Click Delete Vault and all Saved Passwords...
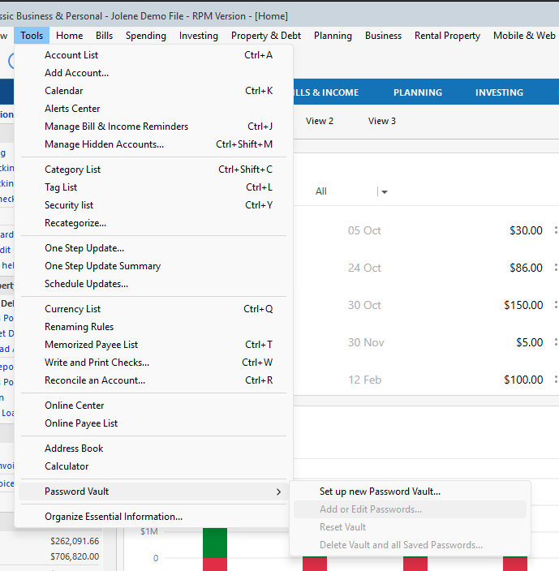 (x=410, y=545)
